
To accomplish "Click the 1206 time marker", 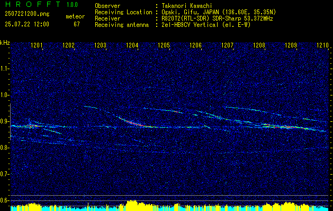I will pyautogui.click(x=195, y=45).
